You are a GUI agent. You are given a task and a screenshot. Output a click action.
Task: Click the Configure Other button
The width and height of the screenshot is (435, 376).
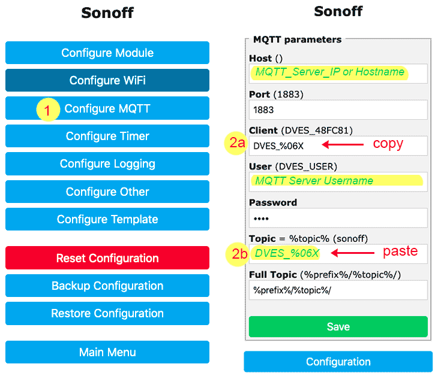tap(107, 192)
